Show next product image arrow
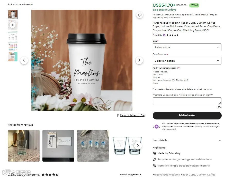Screen dimensions: 233x177 [x=139, y=60]
